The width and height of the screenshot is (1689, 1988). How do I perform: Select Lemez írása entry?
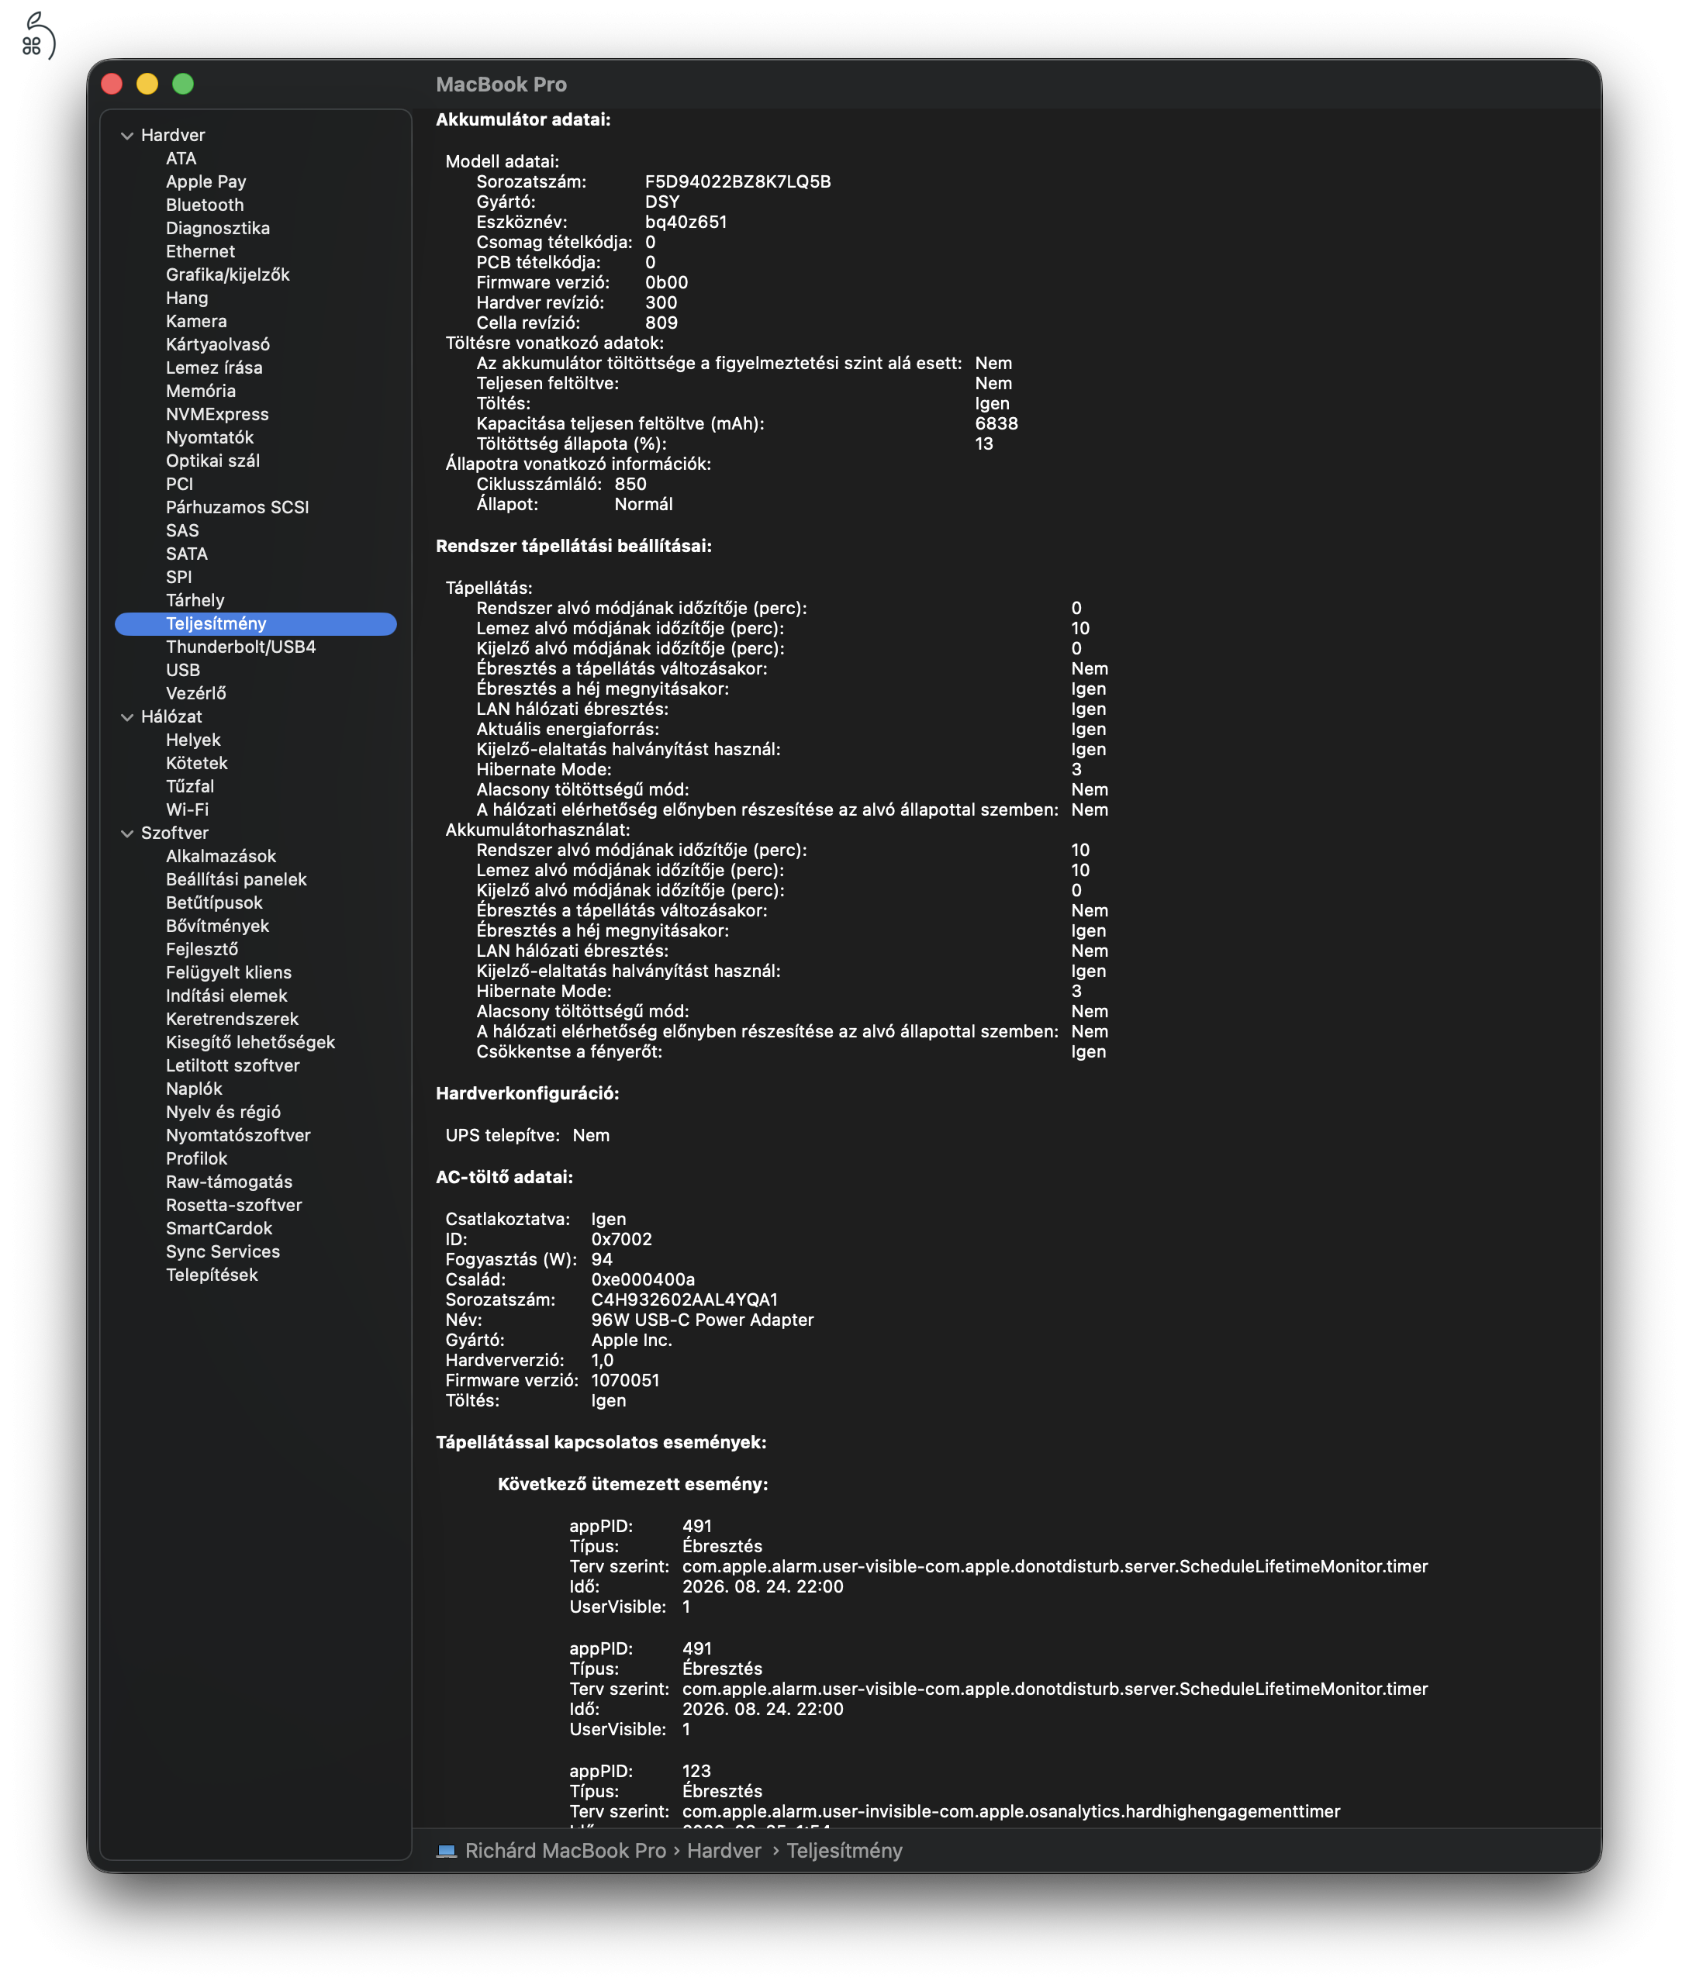(x=215, y=368)
